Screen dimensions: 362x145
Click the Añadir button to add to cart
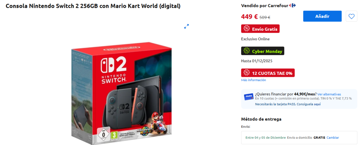tap(322, 16)
